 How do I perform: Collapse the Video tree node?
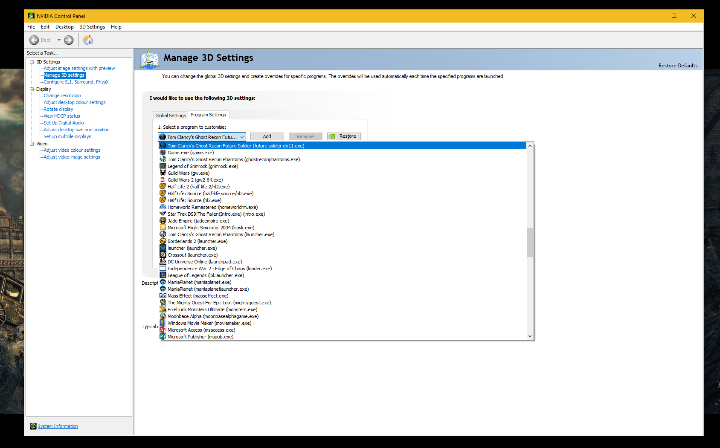click(x=32, y=144)
